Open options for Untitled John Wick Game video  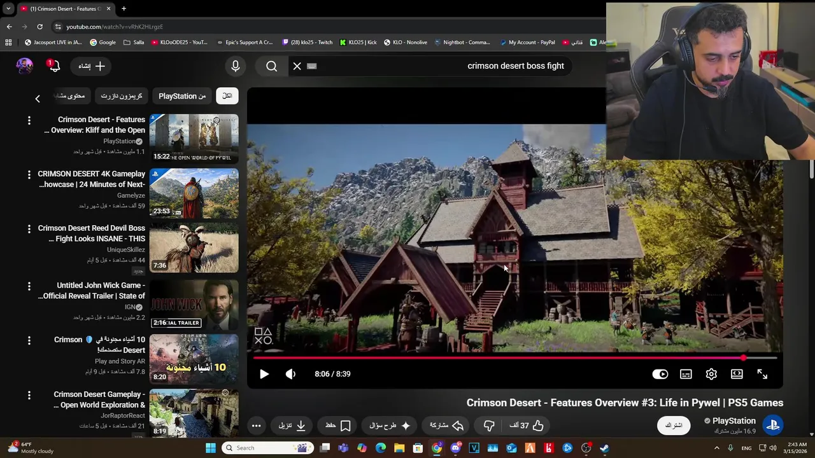point(29,286)
